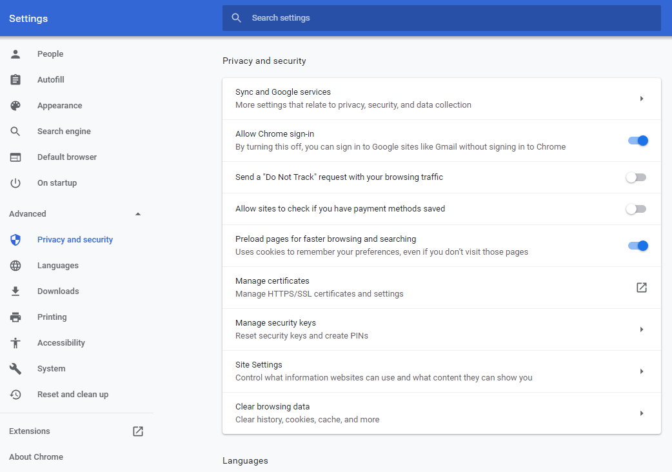Collapse the Advanced section arrow
Screen dimensions: 672x472
tap(138, 214)
